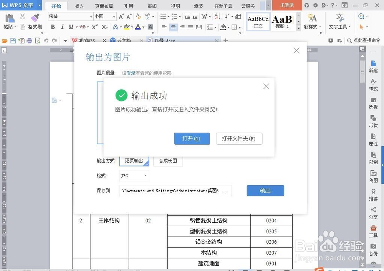The image size is (384, 271).
Task: Toggle bold formatting
Action: 53,27
